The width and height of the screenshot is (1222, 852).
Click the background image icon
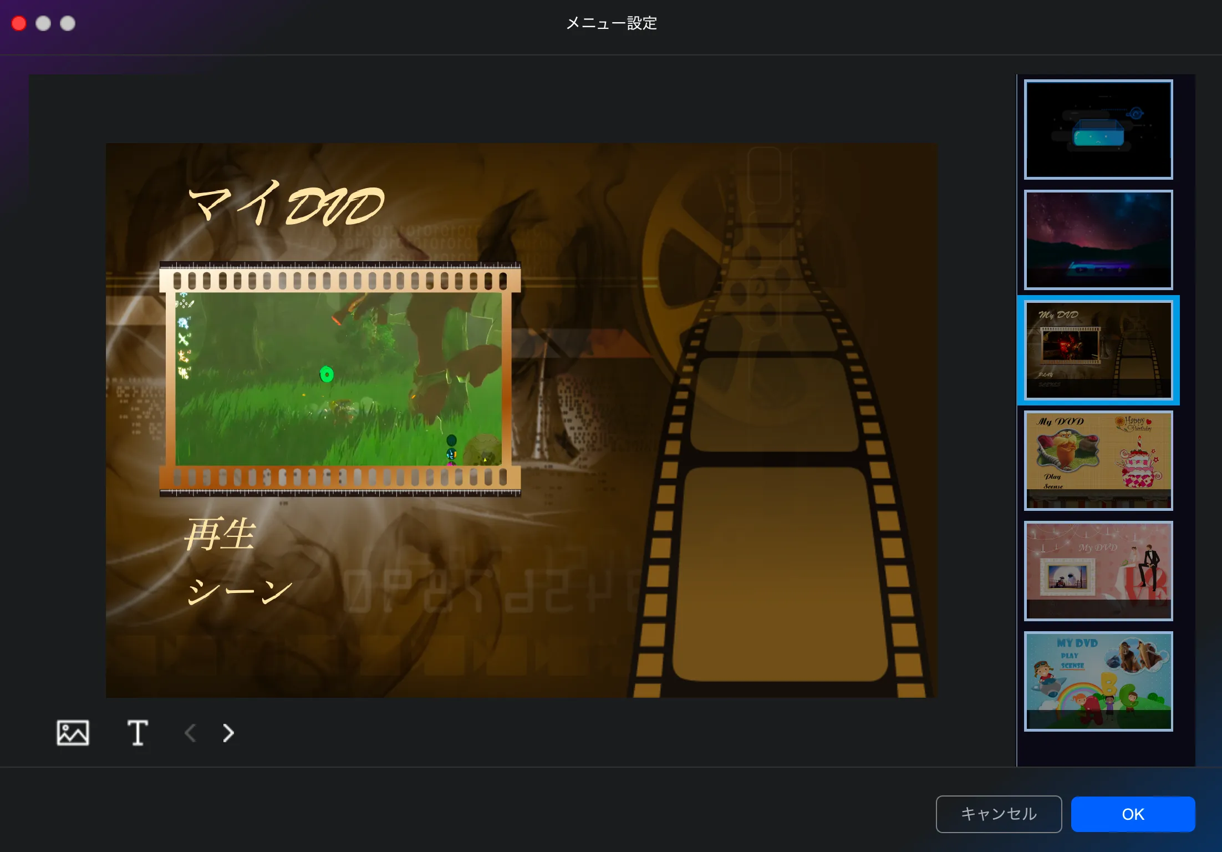[73, 733]
